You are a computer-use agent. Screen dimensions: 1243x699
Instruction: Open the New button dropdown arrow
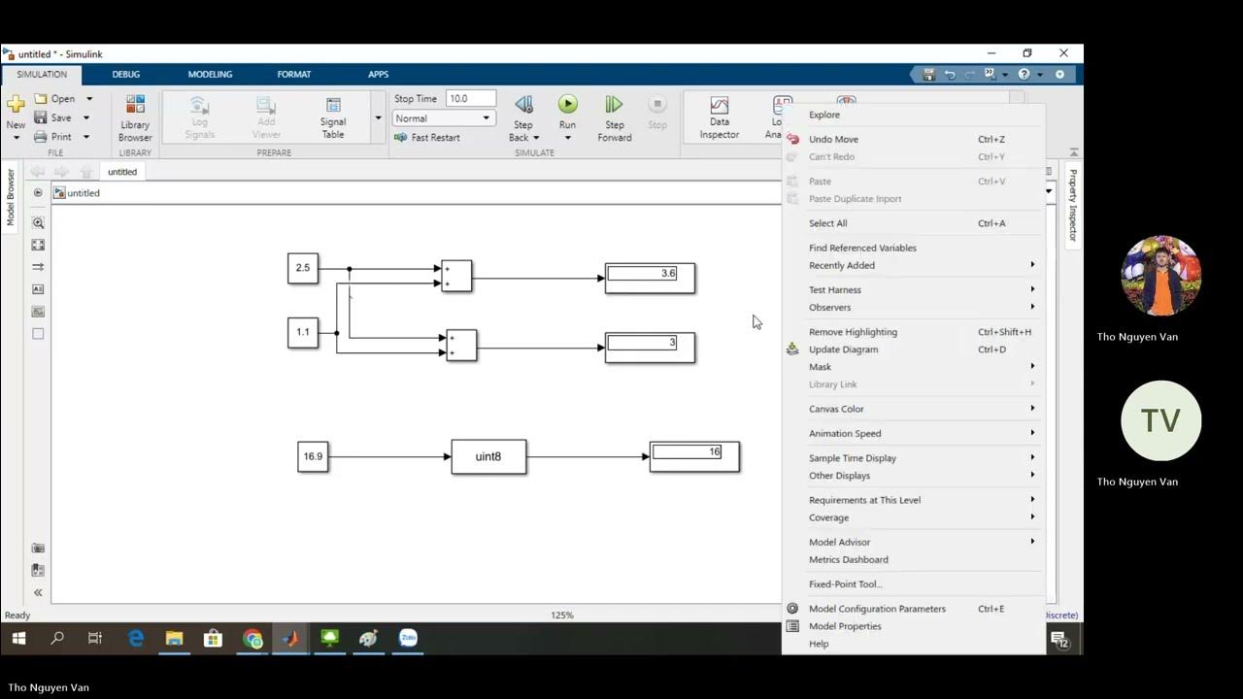[16, 138]
